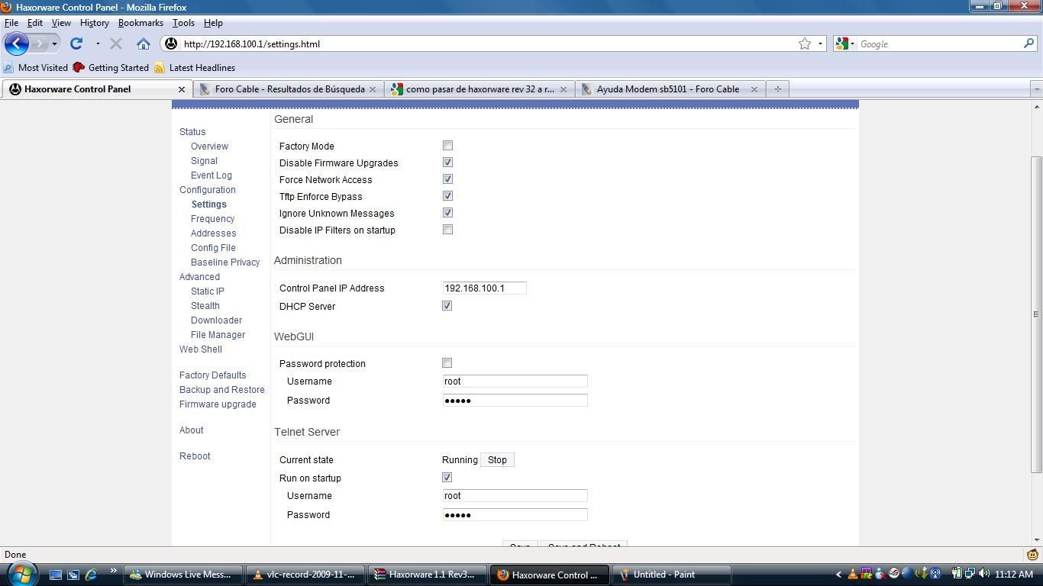Click the Control Panel IP Address field
The image size is (1043, 586).
pyautogui.click(x=484, y=288)
